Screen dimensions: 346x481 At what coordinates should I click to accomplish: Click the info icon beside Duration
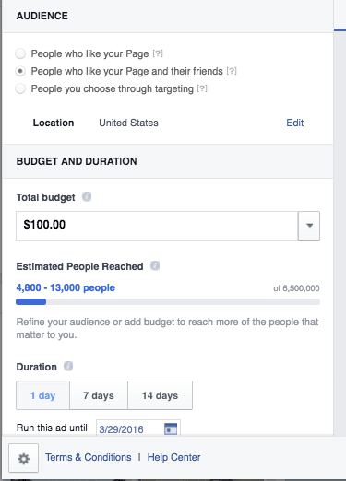tap(68, 366)
